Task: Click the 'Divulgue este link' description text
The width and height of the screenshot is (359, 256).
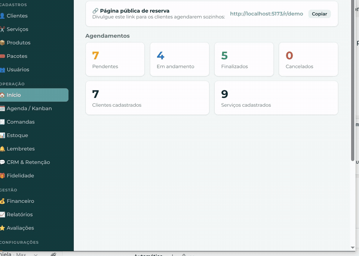Action: [x=159, y=17]
